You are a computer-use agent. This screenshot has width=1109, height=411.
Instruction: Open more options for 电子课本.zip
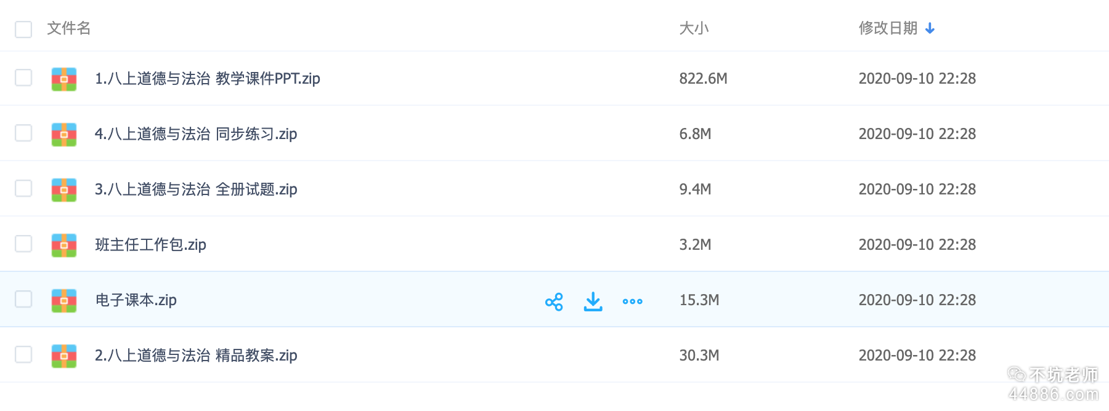pos(632,301)
